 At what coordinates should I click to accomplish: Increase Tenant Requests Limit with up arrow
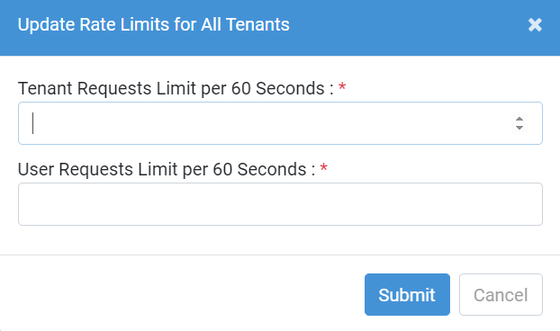click(519, 119)
